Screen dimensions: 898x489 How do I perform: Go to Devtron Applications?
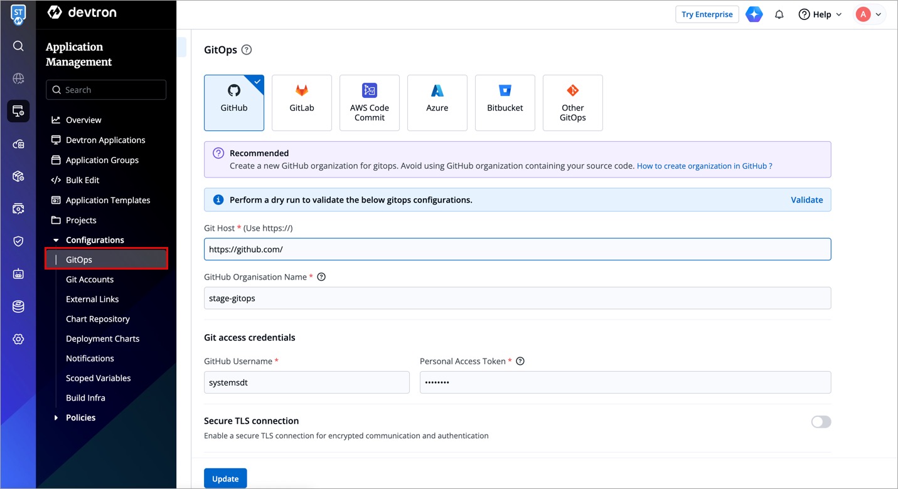[105, 140]
